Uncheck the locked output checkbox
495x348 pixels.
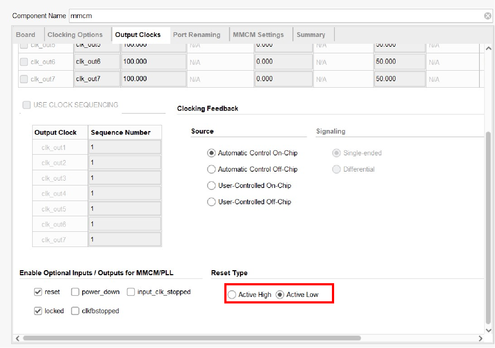(x=38, y=311)
